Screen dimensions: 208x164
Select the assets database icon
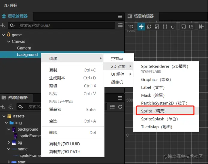9,116
